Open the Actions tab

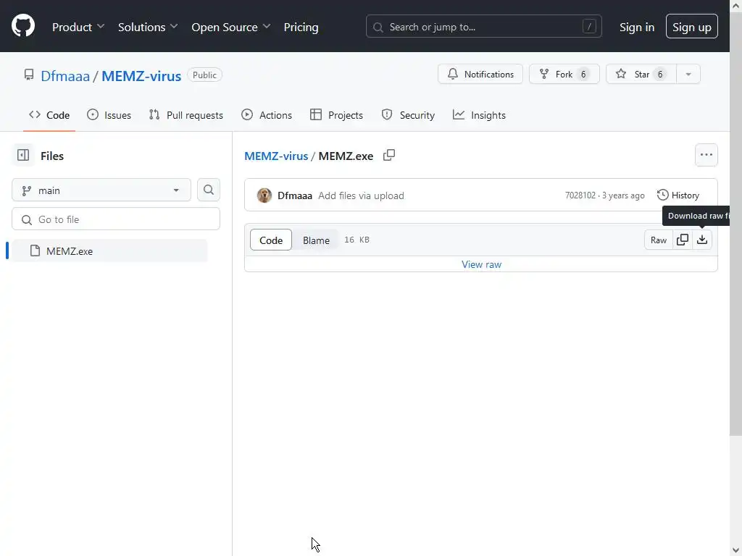[x=267, y=115]
